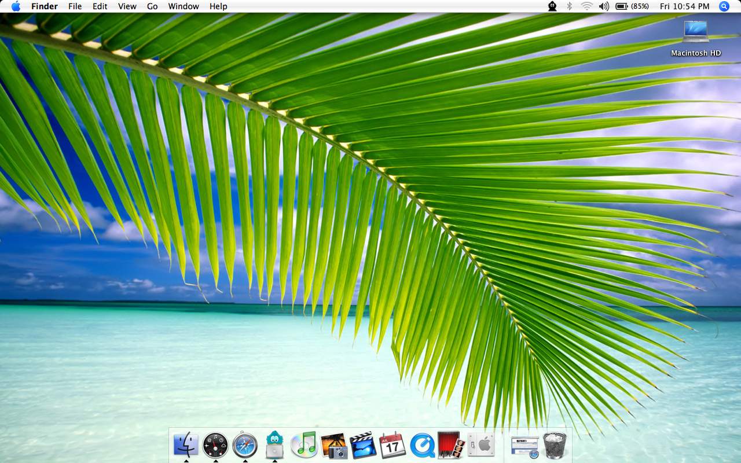Open Finder from the Dock
Viewport: 741px width, 463px height.
pyautogui.click(x=186, y=445)
